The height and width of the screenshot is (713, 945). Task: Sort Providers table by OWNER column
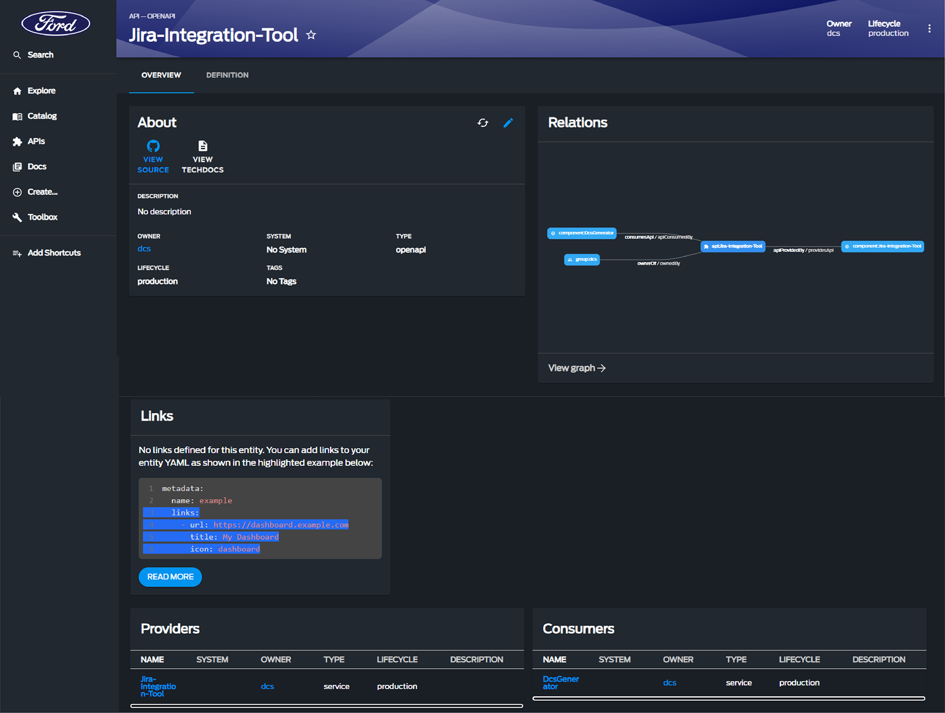pyautogui.click(x=276, y=659)
